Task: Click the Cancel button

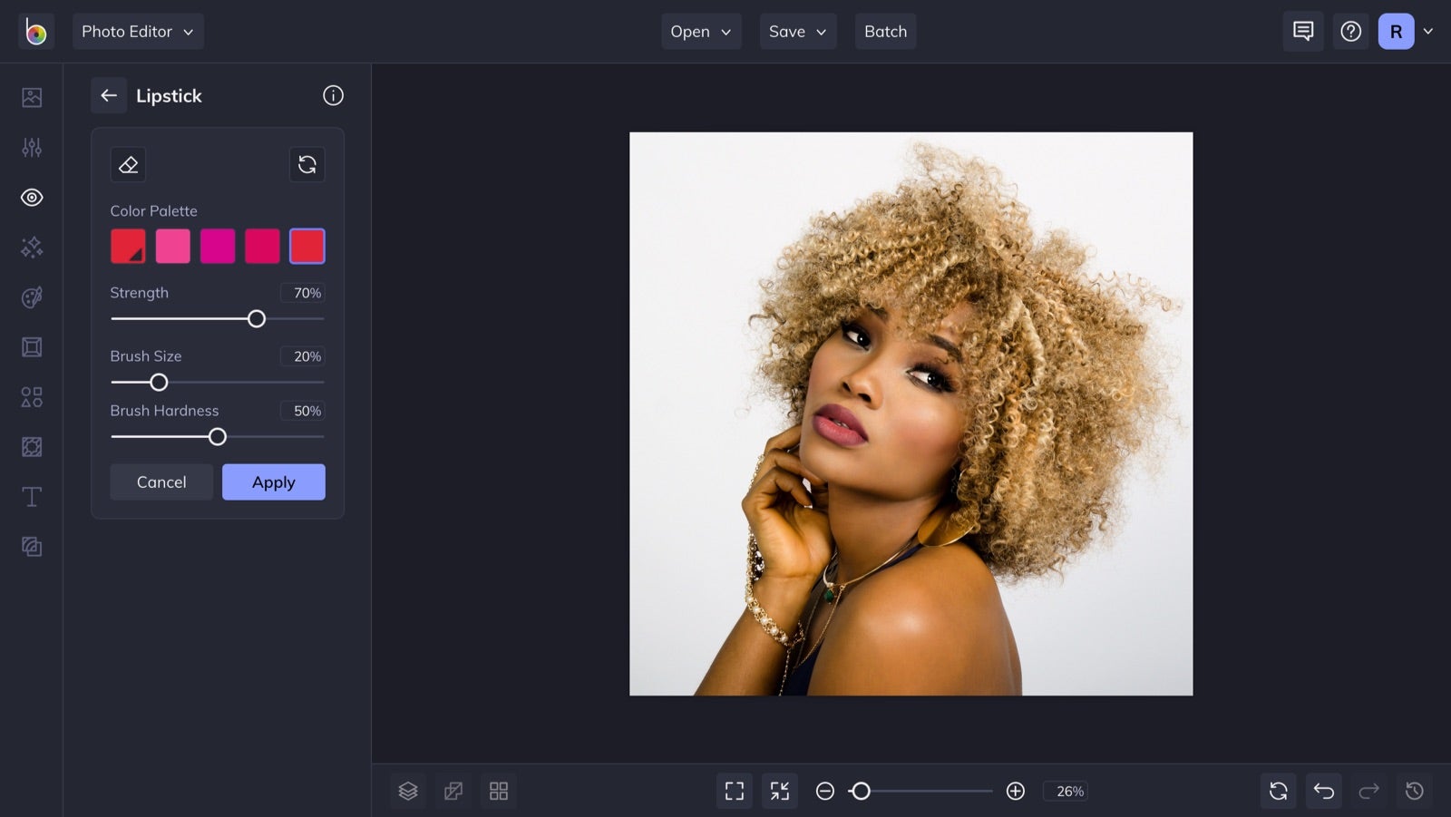Action: point(161,482)
